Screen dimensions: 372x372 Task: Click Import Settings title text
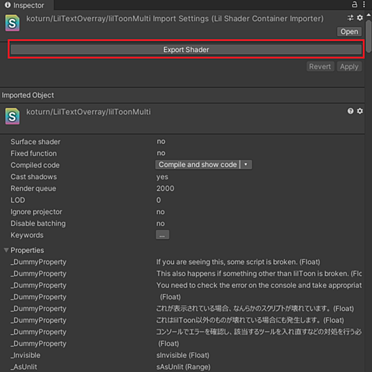click(175, 18)
